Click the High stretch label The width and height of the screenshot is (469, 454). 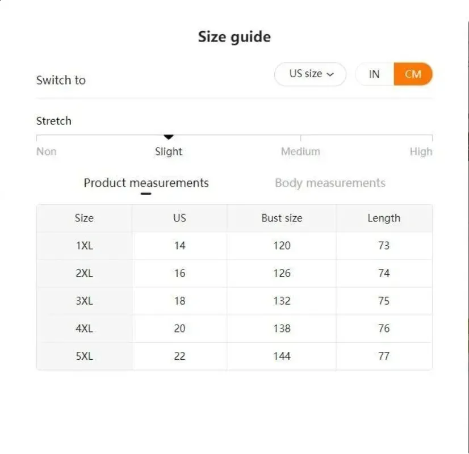[x=421, y=152]
